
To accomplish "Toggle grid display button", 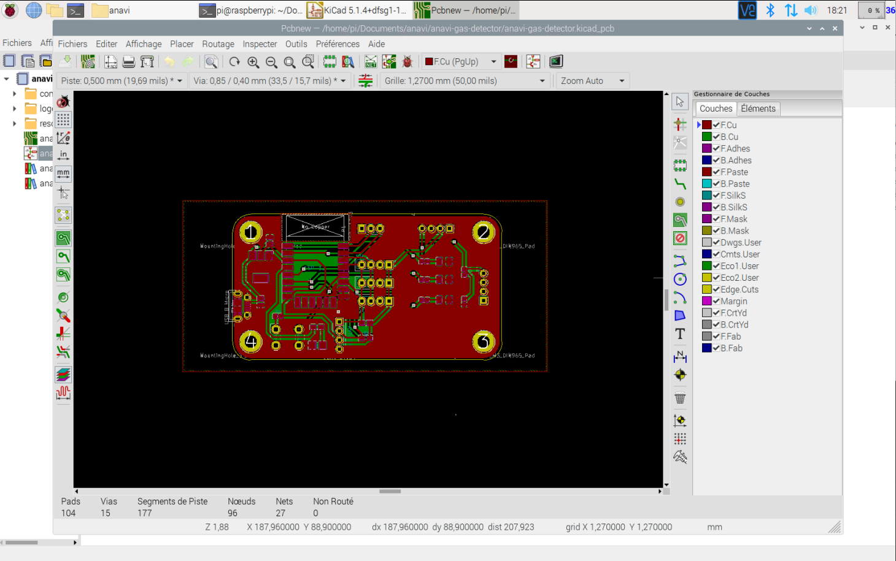I will click(63, 120).
